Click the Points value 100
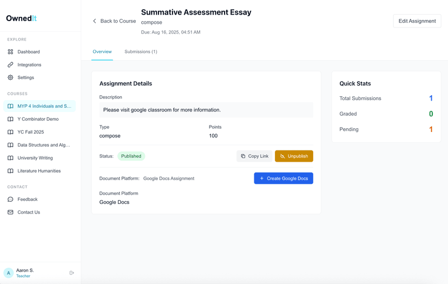 (213, 136)
